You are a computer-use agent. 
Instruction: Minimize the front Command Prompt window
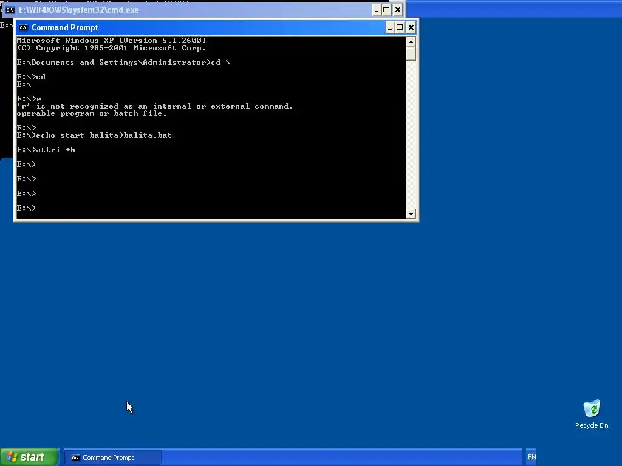[x=389, y=27]
